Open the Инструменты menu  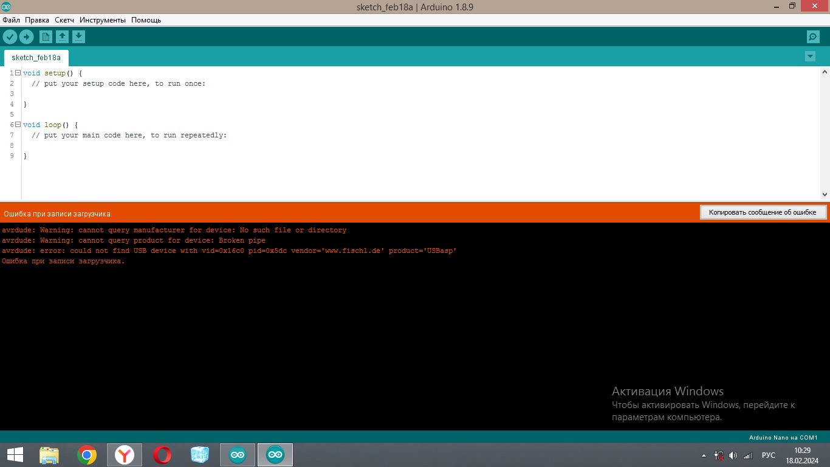[x=103, y=20]
